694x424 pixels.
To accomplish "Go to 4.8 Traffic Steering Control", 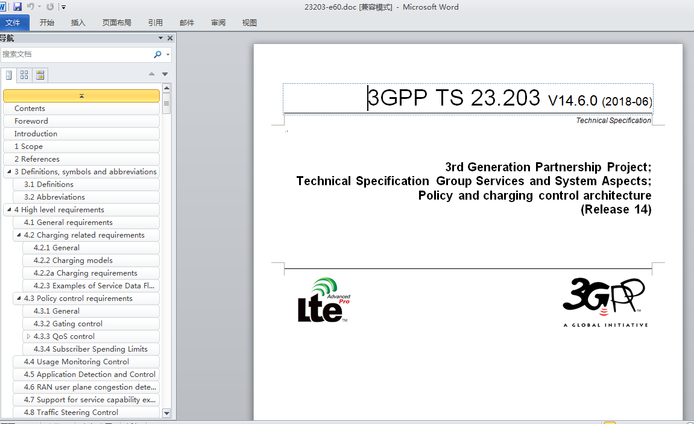I will click(86, 413).
